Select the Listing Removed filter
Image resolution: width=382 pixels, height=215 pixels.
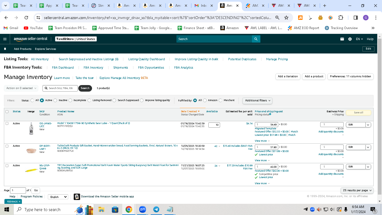tap(89, 100)
